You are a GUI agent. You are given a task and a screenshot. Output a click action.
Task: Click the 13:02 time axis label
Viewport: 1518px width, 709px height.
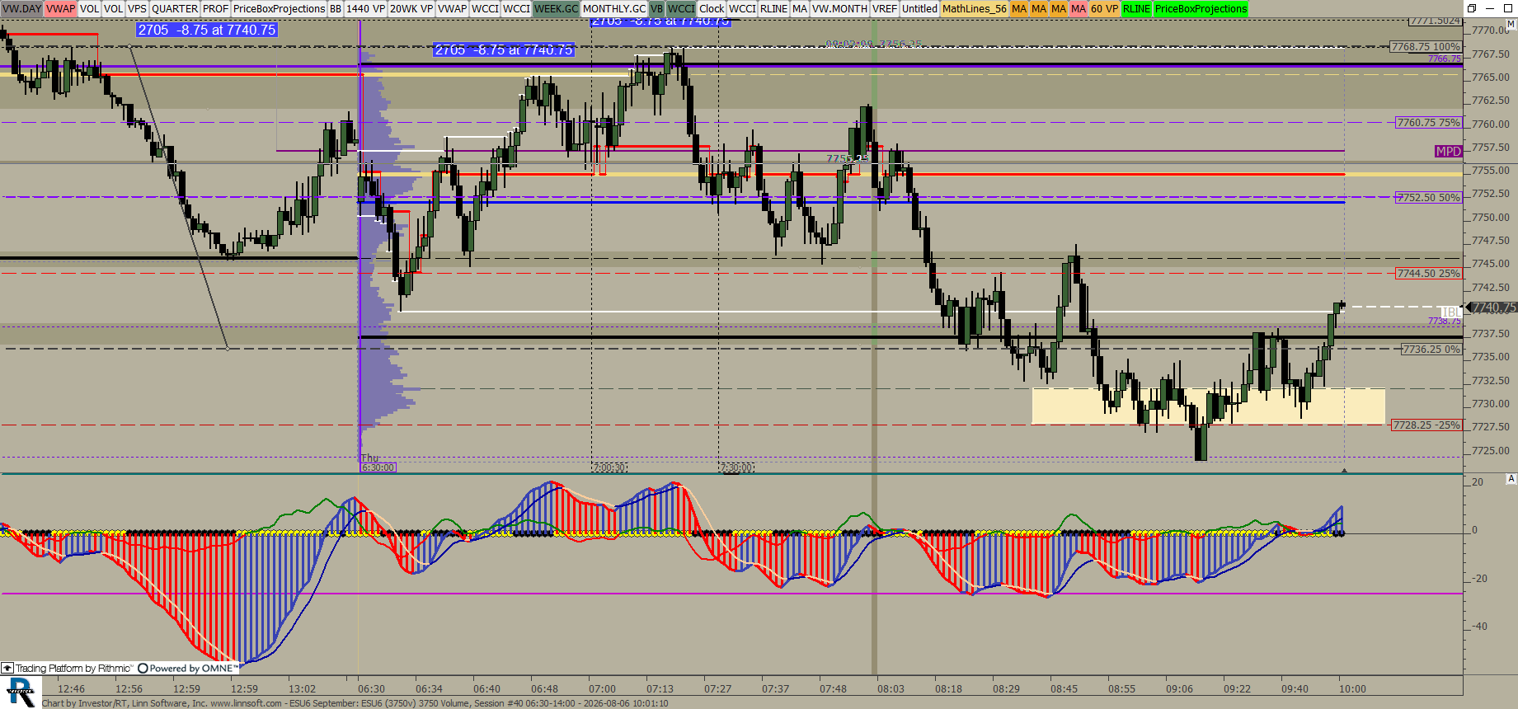point(302,689)
